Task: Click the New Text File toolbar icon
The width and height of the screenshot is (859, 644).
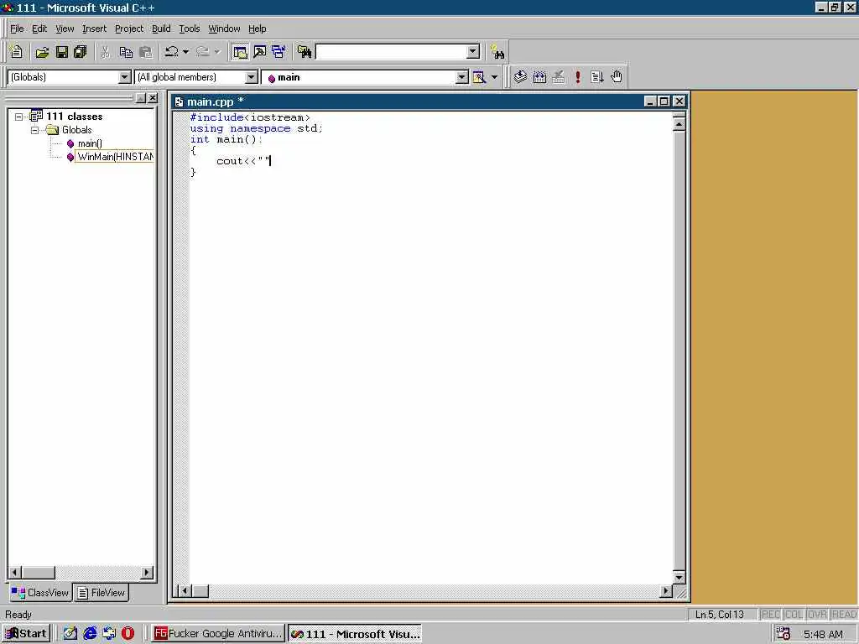Action: click(x=17, y=52)
